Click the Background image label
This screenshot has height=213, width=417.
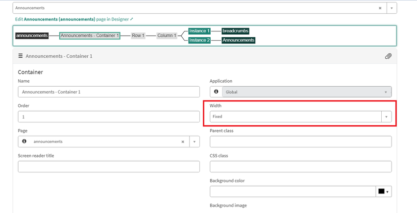[228, 205]
